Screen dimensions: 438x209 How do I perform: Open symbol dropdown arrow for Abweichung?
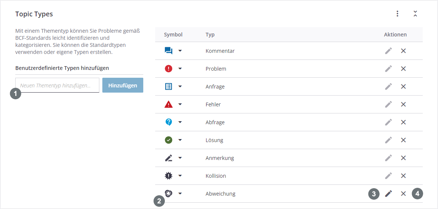180,194
